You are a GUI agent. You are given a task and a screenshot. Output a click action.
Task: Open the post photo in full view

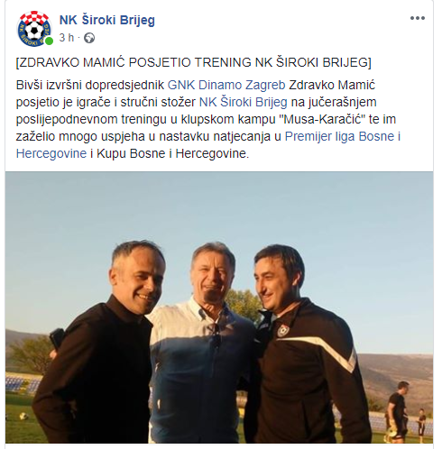[219, 307]
